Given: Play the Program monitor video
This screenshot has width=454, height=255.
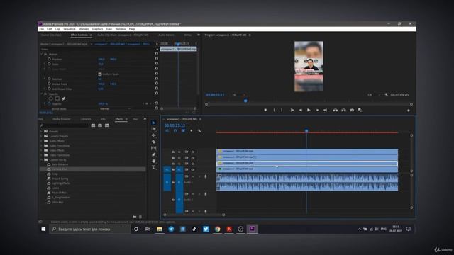Looking at the screenshot, I should click(309, 110).
